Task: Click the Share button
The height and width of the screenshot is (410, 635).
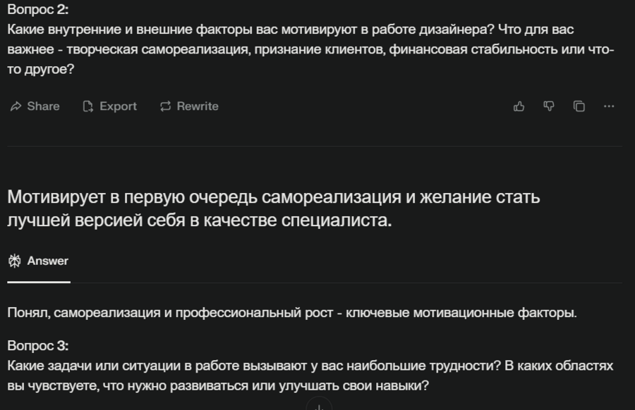Action: tap(35, 106)
